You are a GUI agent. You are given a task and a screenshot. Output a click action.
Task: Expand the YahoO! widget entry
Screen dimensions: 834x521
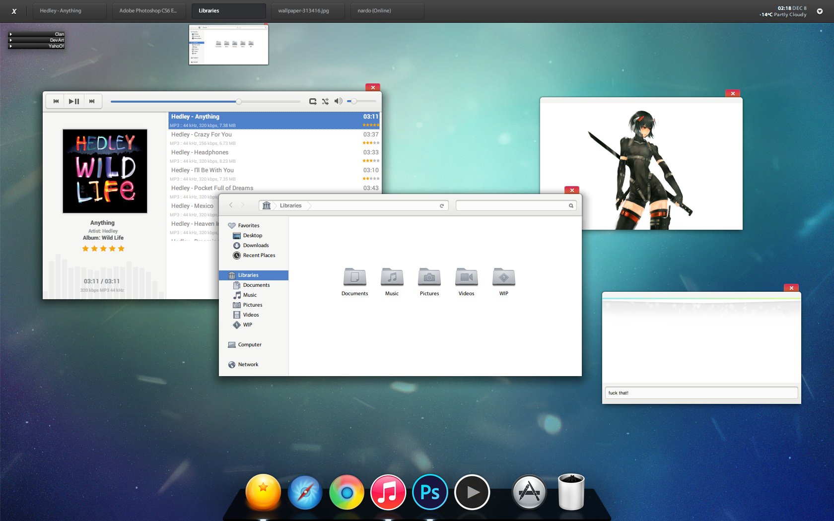click(x=36, y=46)
